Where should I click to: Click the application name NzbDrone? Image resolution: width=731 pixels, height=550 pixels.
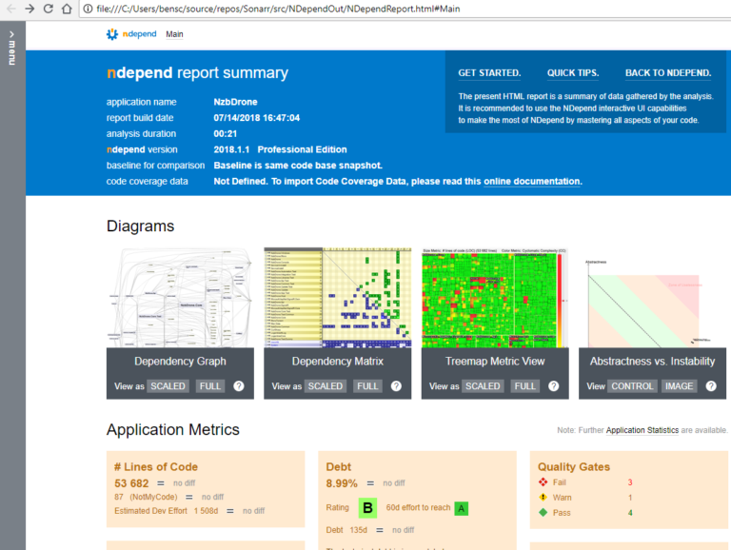(x=235, y=102)
